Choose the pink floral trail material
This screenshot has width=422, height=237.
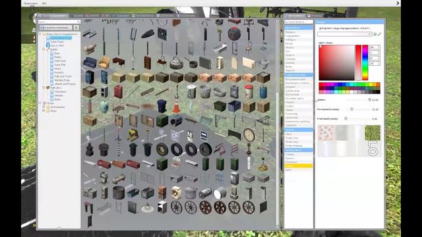tap(326, 133)
